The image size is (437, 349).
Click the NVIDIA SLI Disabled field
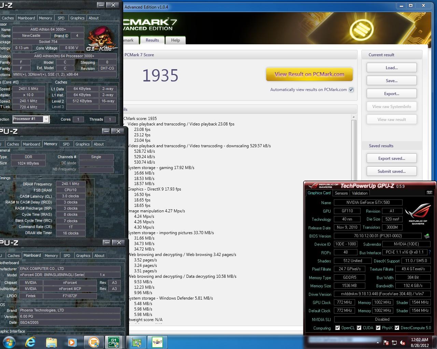[382, 319]
